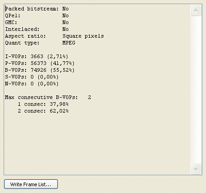Click the 'MPEG' quant type value

click(x=69, y=43)
